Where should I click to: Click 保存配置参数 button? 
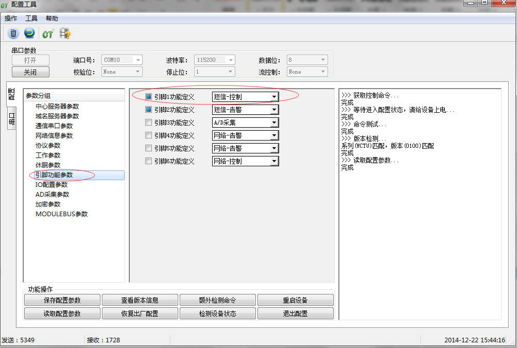click(x=62, y=300)
